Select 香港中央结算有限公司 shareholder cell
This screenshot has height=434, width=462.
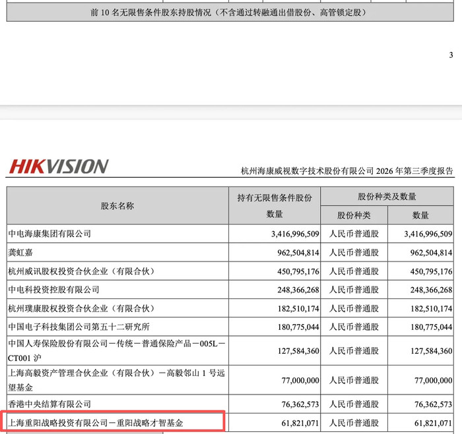pyautogui.click(x=117, y=404)
